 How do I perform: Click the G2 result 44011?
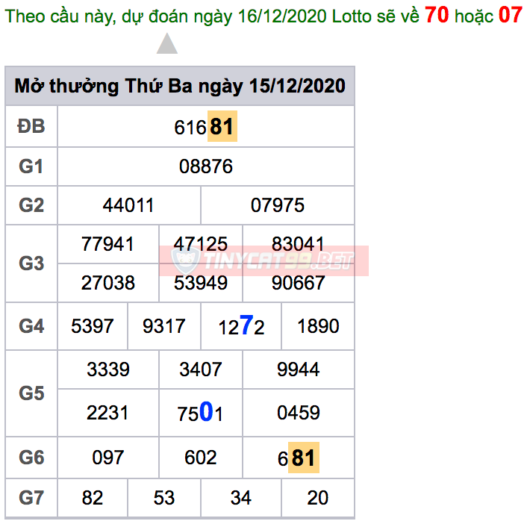[x=129, y=205]
